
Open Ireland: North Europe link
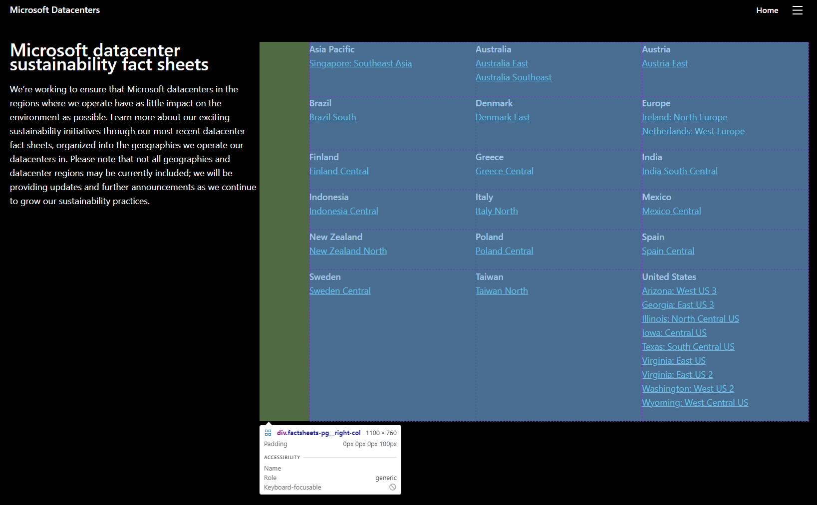tap(684, 117)
